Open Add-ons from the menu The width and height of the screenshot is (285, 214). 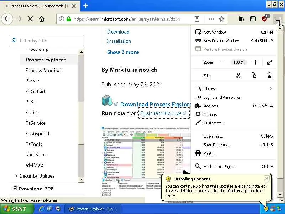tap(234, 106)
